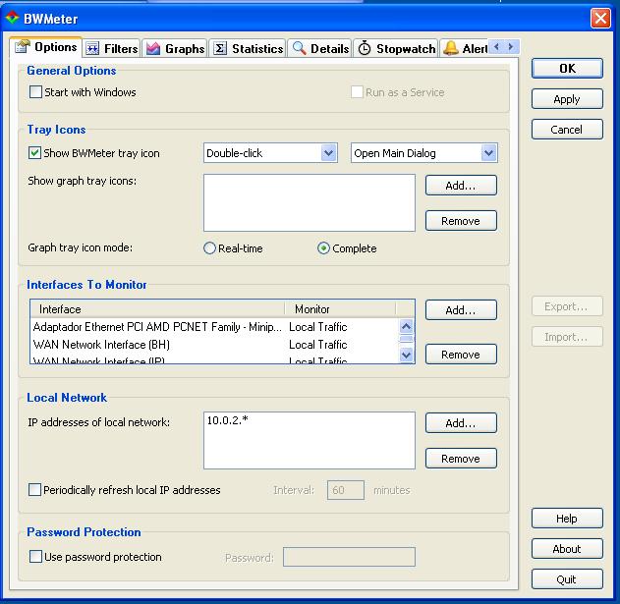Select Complete graph tray icon mode

(323, 248)
